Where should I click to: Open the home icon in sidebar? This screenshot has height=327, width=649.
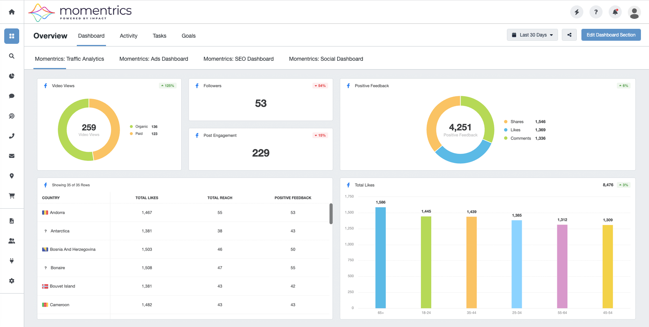12,12
